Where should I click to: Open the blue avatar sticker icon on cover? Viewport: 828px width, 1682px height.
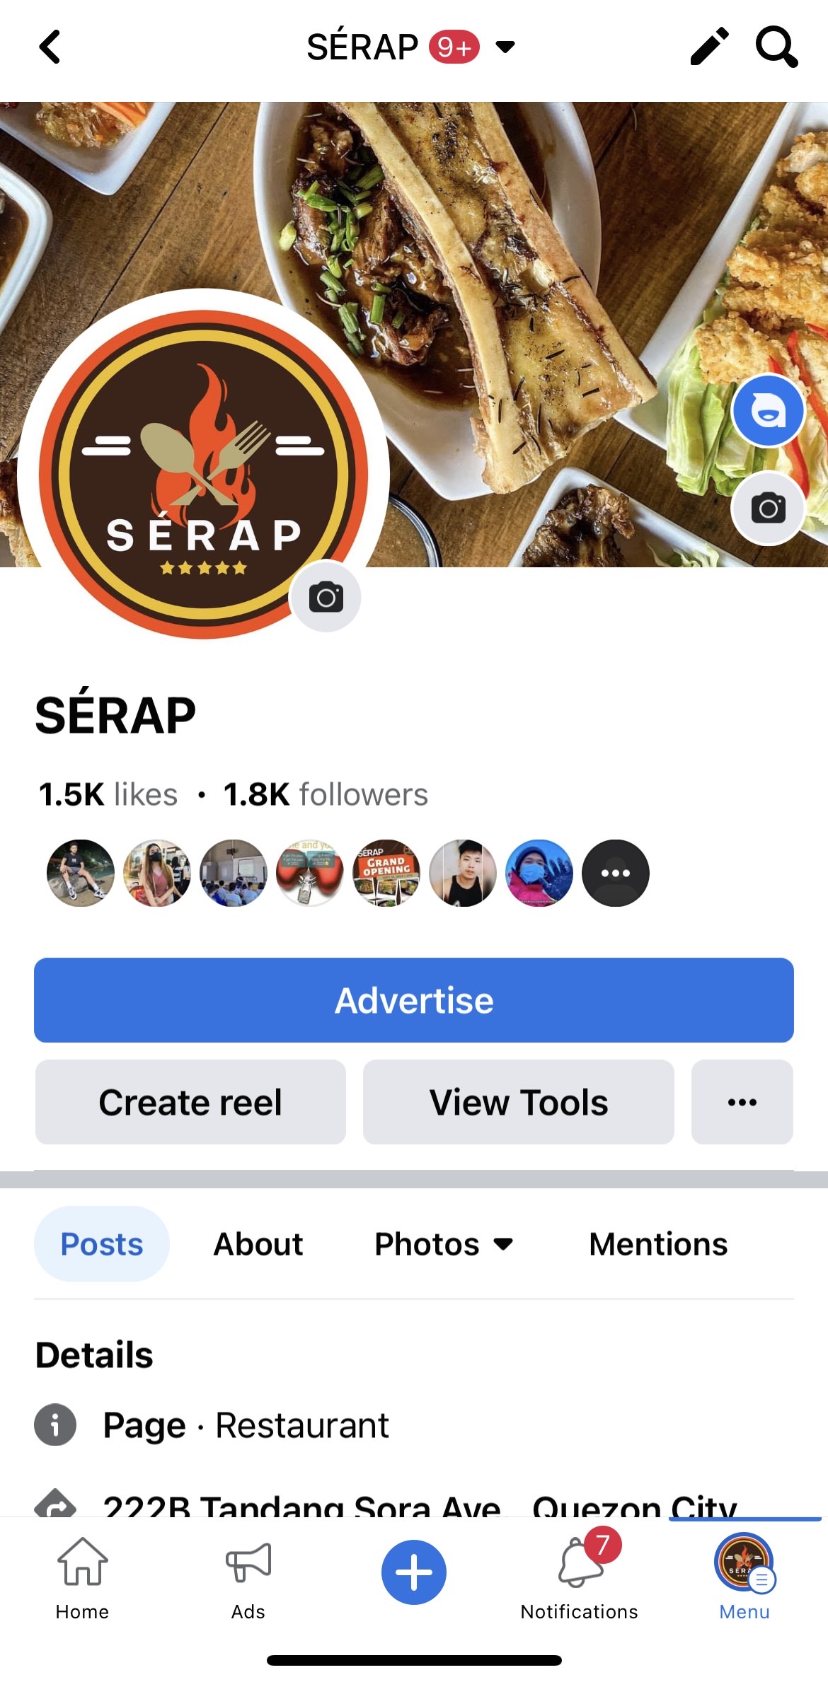coord(769,411)
